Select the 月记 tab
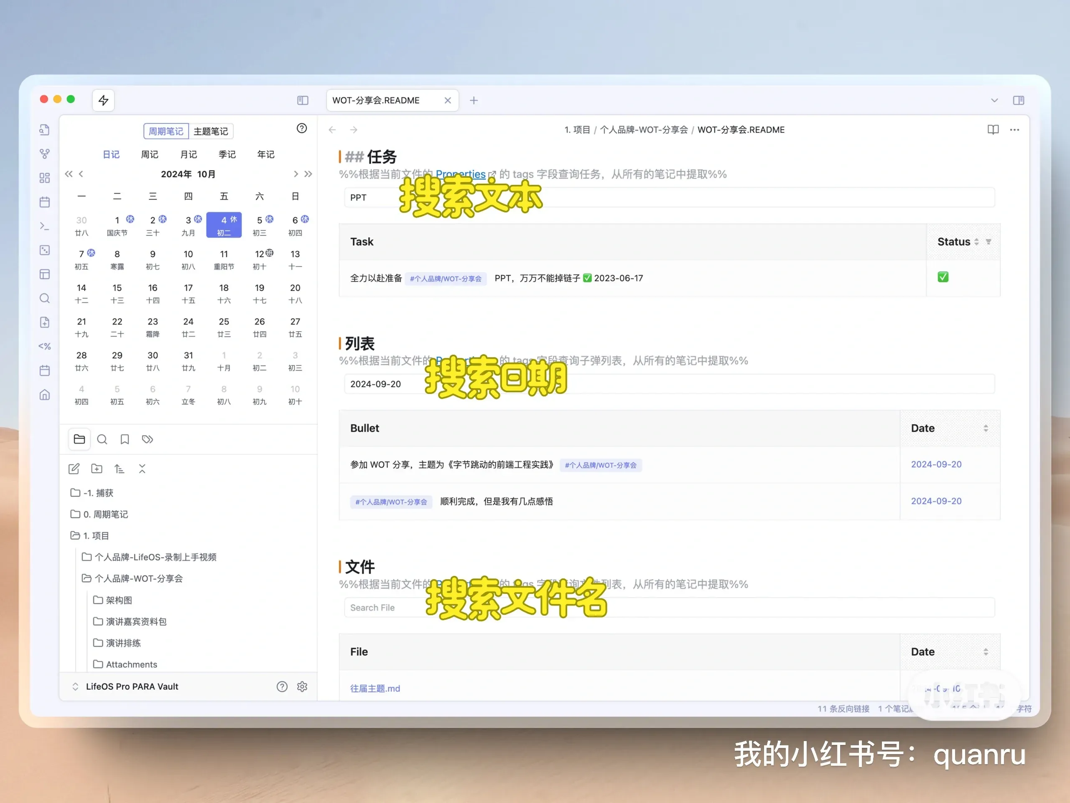1070x803 pixels. pyautogui.click(x=188, y=154)
